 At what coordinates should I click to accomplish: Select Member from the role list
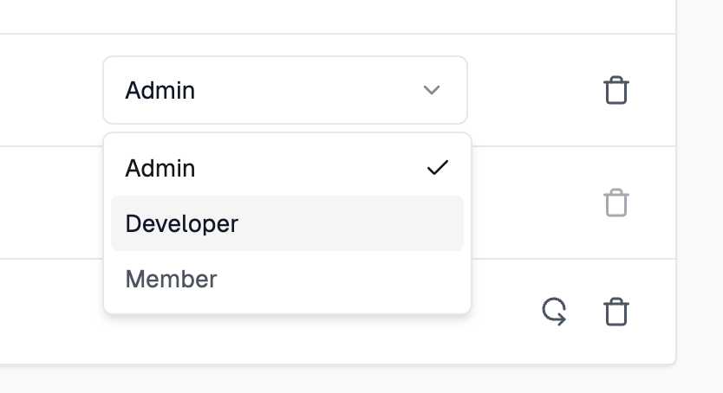pos(287,279)
